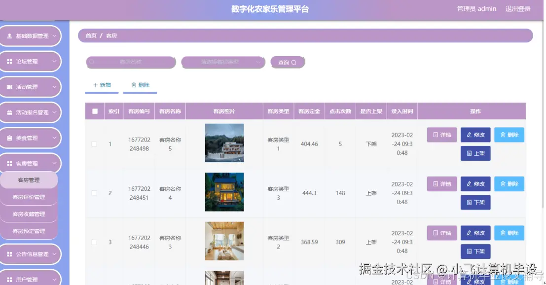The width and height of the screenshot is (546, 285).
Task: Check the box for room 客房名称 3
Action: 94,242
